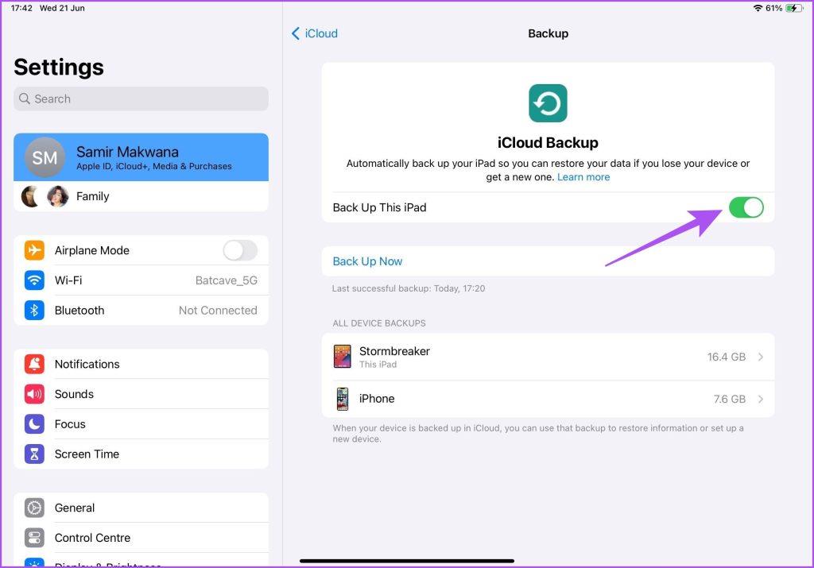814x568 pixels.
Task: Tap the Bluetooth icon
Action: point(34,311)
